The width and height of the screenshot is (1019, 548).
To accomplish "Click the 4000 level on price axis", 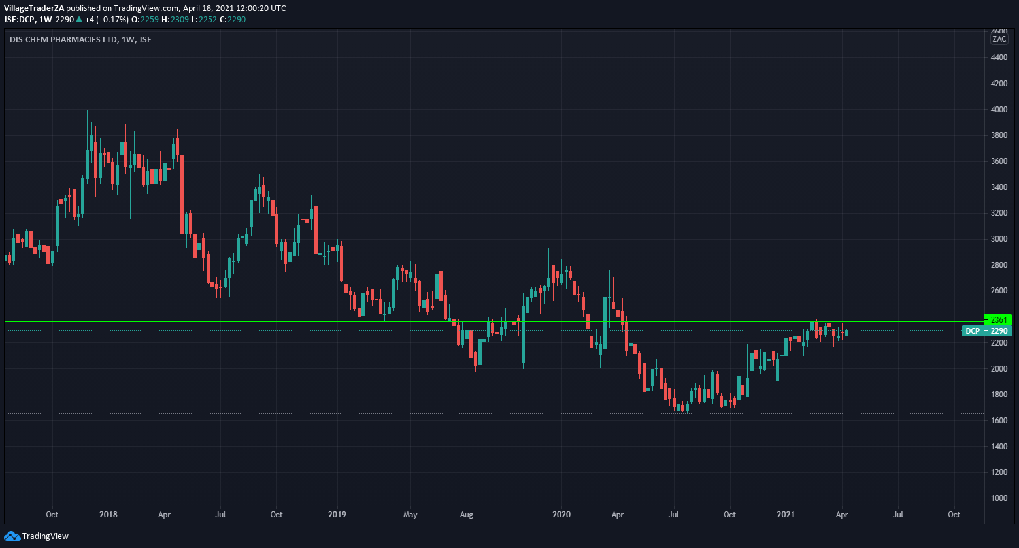I will coord(999,110).
